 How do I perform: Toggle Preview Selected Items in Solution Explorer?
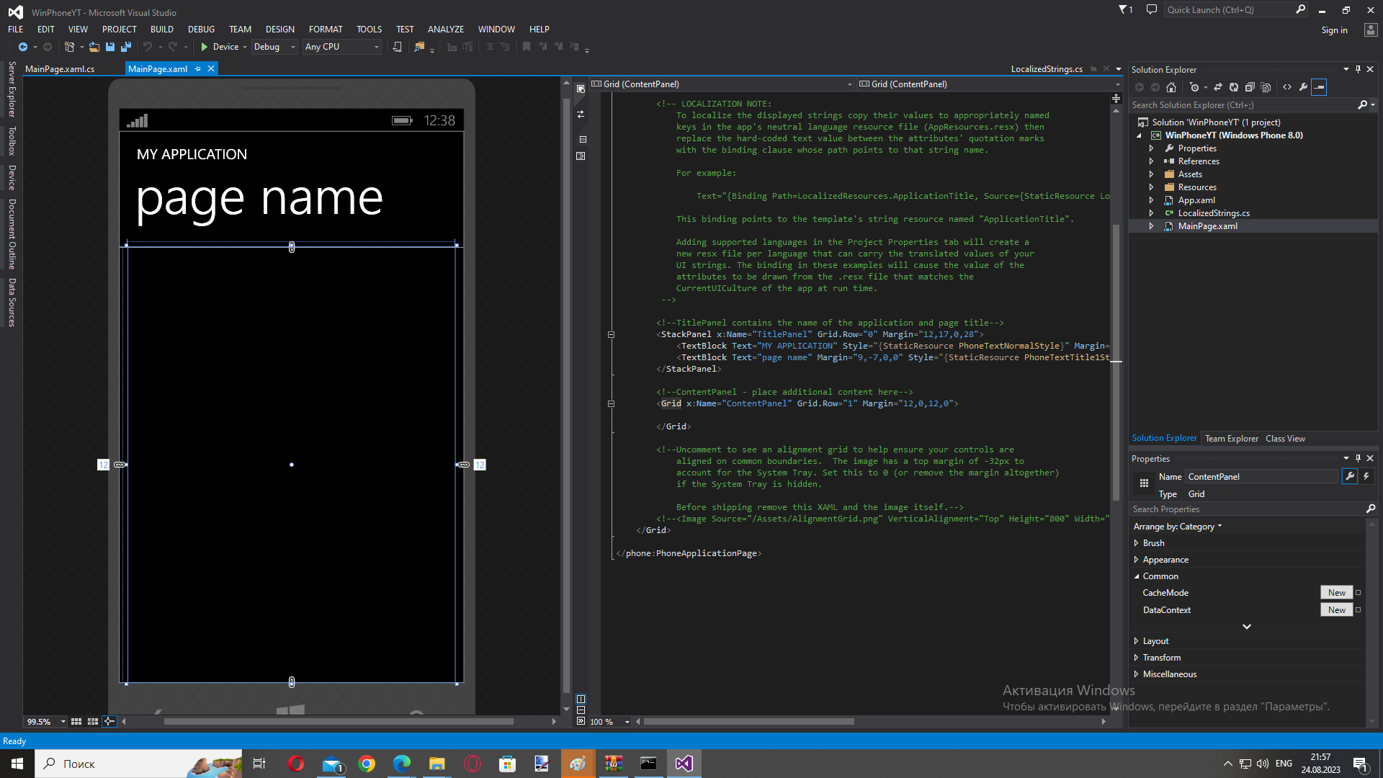[x=1319, y=87]
